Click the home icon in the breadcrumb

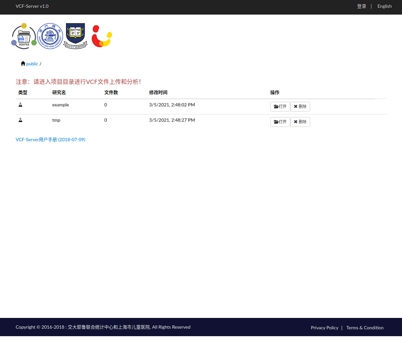point(23,63)
